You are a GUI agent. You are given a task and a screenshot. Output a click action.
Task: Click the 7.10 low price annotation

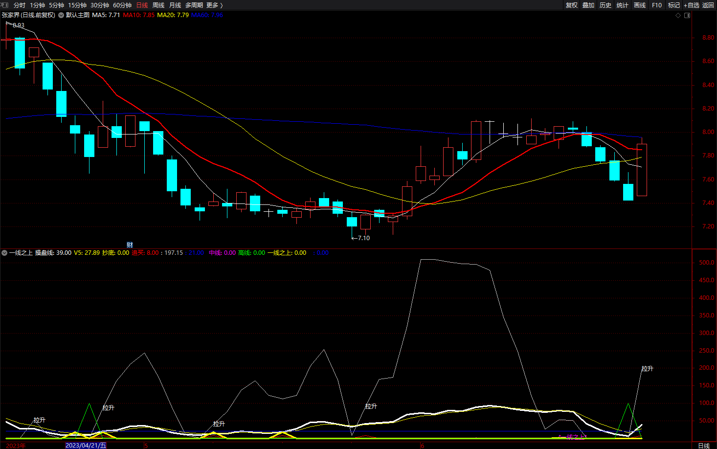[x=363, y=238]
